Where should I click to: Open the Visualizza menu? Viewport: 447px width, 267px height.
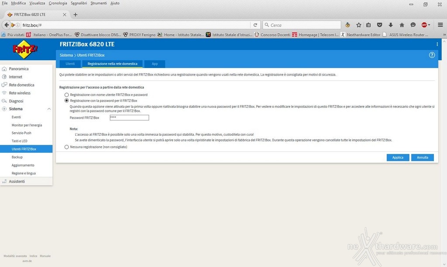point(37,3)
